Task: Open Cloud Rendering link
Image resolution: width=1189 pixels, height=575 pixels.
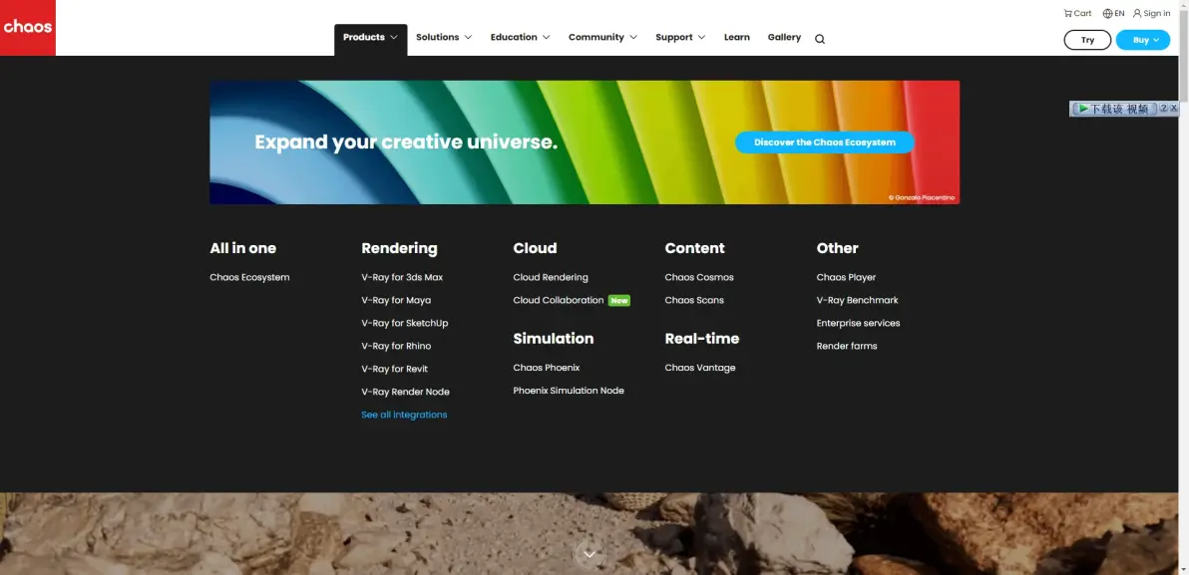Action: [x=551, y=277]
